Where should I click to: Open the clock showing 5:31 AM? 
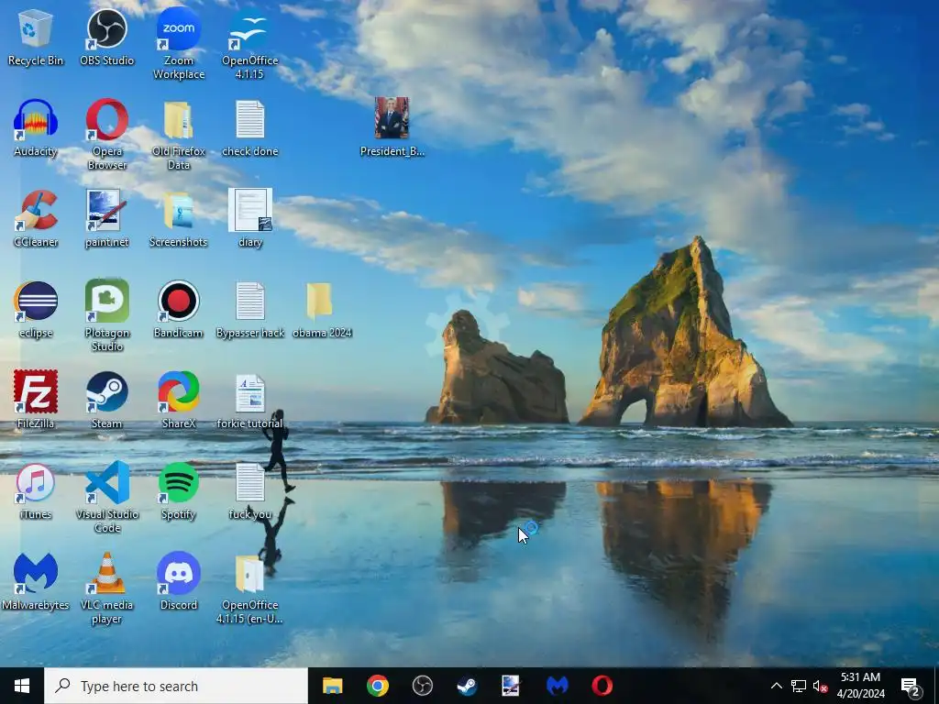click(x=860, y=686)
